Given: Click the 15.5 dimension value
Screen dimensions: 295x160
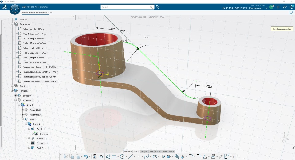Looking at the screenshot, I should [x=205, y=86].
